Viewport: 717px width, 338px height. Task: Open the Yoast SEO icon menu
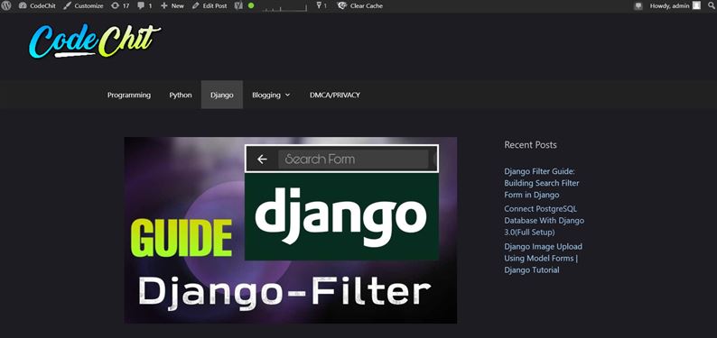238,6
